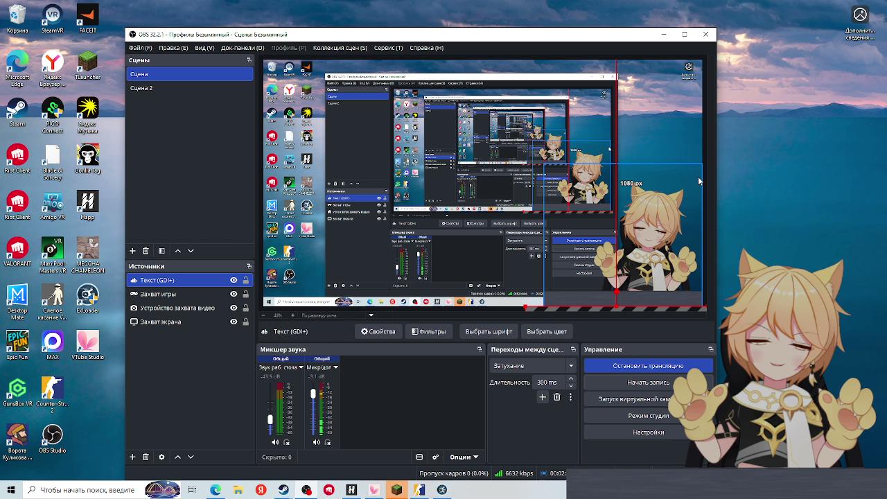Image resolution: width=887 pixels, height=499 pixels.
Task: Move the selected source up
Action: tap(177, 457)
